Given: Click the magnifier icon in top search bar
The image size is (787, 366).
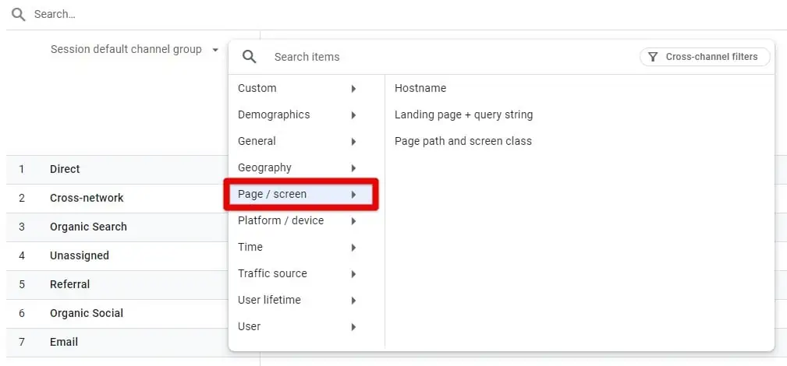Looking at the screenshot, I should click(19, 14).
